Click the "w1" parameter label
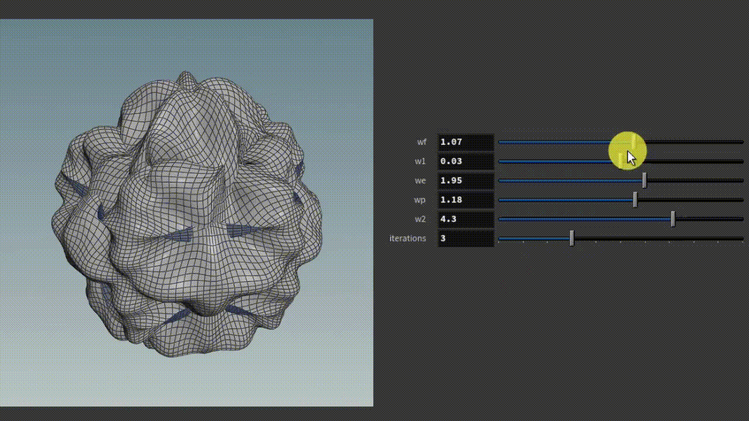The height and width of the screenshot is (421, 749). [x=421, y=161]
